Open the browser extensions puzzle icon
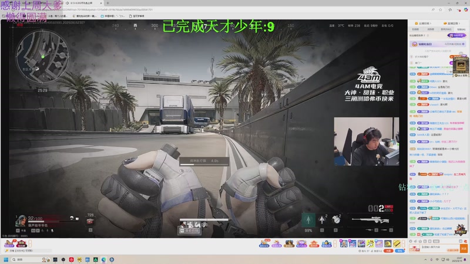The width and height of the screenshot is (470, 264). pyautogui.click(x=450, y=9)
